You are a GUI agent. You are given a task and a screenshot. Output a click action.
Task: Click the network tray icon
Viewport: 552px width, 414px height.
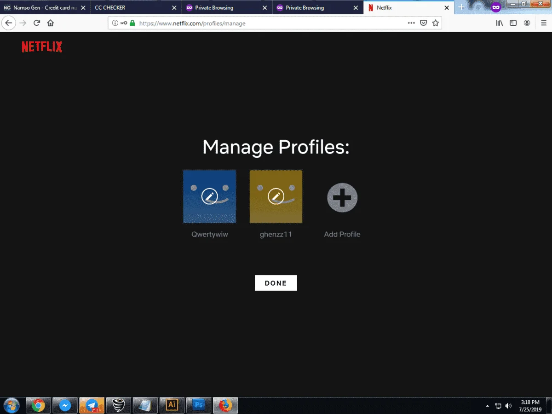(x=498, y=406)
